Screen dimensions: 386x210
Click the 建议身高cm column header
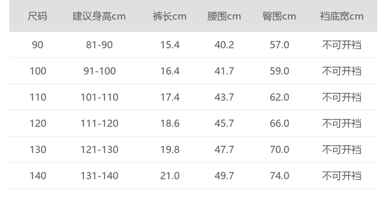[x=99, y=16]
